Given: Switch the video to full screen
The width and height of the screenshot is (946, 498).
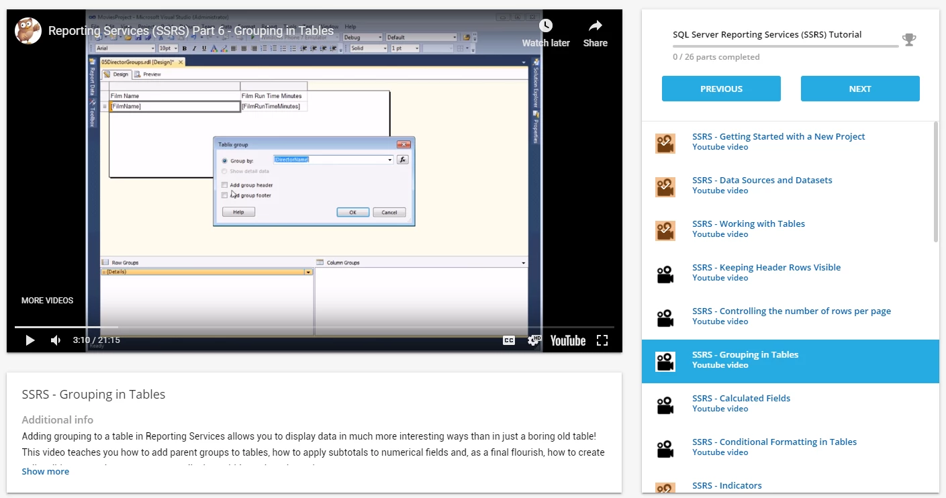Looking at the screenshot, I should pos(602,340).
